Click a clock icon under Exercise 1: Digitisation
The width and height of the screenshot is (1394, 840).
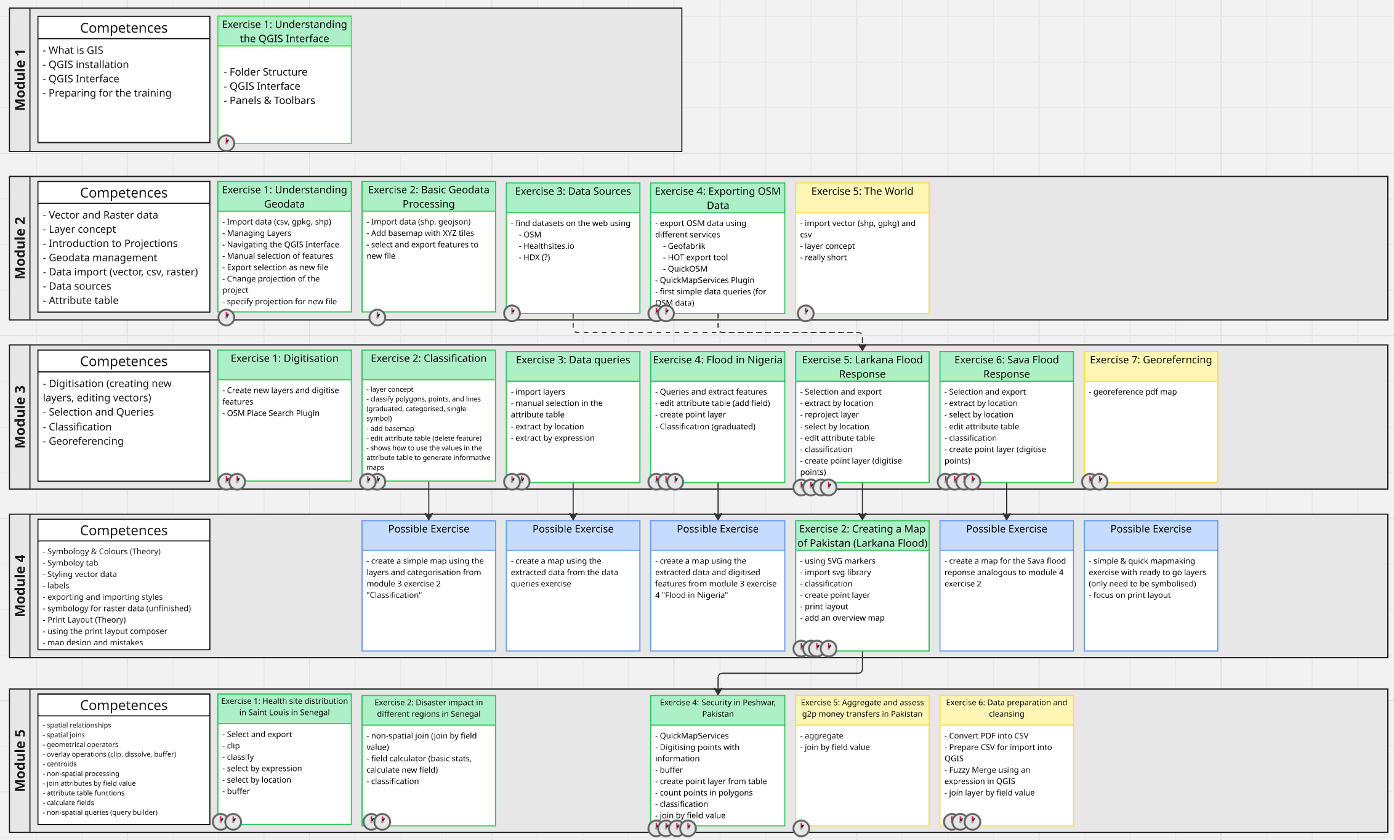click(237, 482)
